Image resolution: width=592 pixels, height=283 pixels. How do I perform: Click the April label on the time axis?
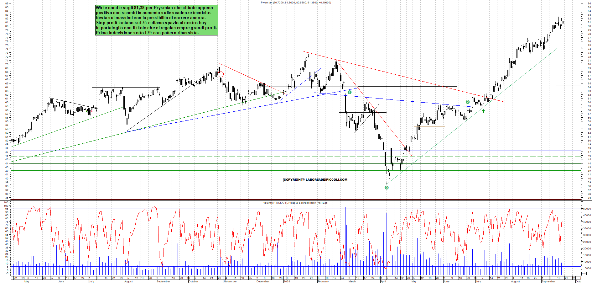[x=383, y=281]
